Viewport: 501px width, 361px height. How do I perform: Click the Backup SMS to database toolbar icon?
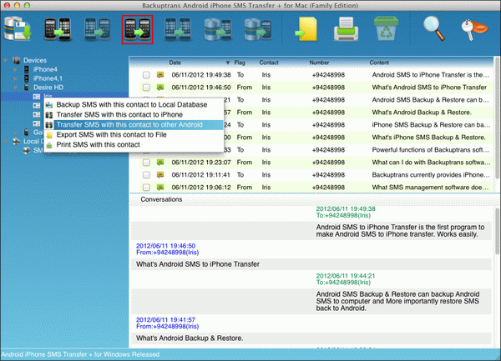point(18,29)
